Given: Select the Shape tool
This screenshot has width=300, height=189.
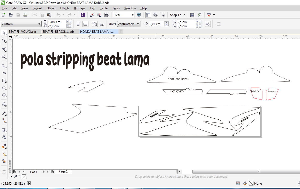Looking at the screenshot, I should click(4, 40).
